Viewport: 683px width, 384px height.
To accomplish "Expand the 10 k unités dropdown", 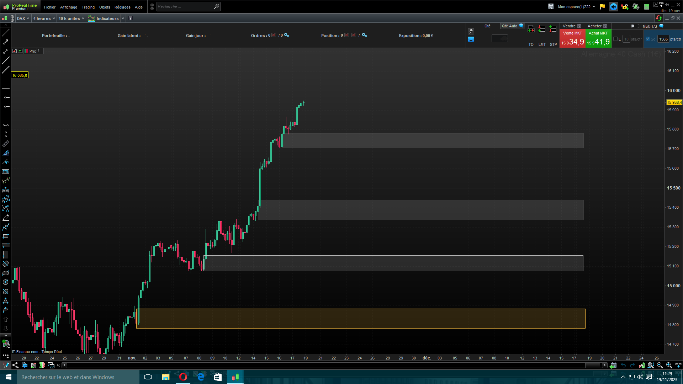I will 72,18.
